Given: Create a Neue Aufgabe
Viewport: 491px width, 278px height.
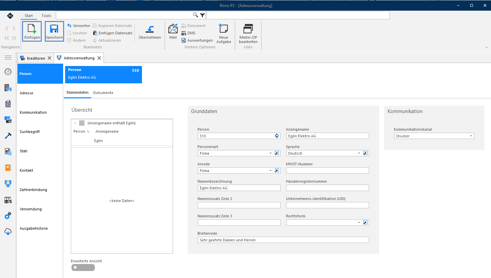Looking at the screenshot, I should tap(223, 33).
